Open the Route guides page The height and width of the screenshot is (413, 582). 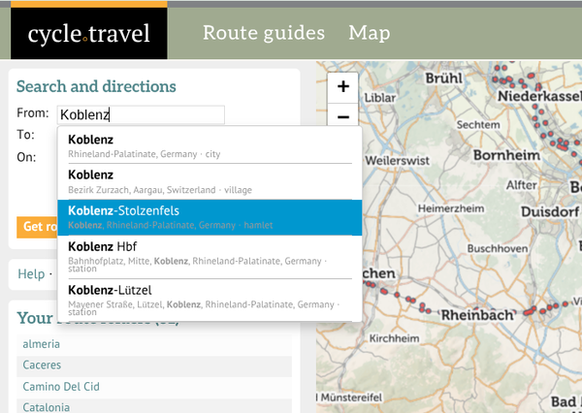(263, 33)
